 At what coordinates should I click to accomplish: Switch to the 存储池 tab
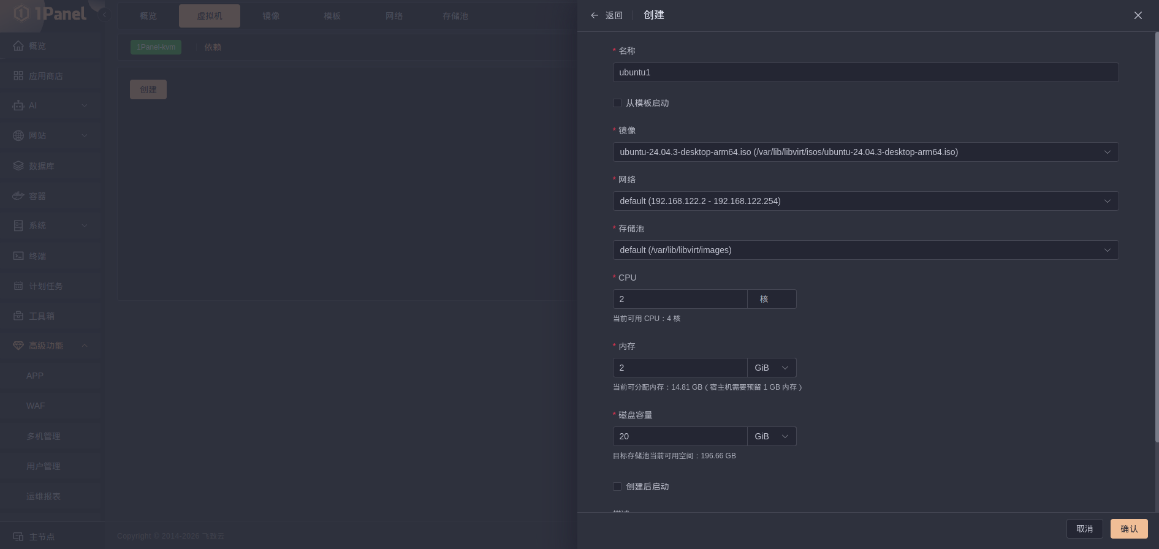[455, 16]
